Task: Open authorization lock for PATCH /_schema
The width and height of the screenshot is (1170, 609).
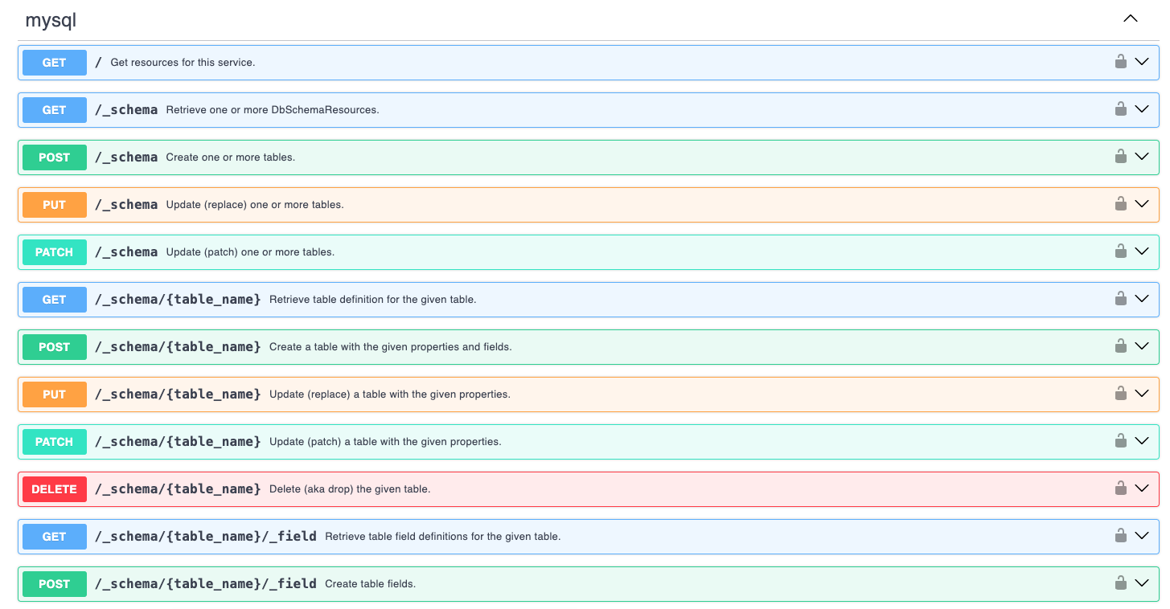Action: pos(1121,251)
